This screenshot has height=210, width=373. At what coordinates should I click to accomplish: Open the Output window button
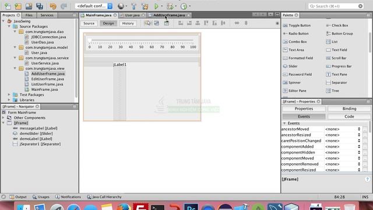(x=18, y=197)
